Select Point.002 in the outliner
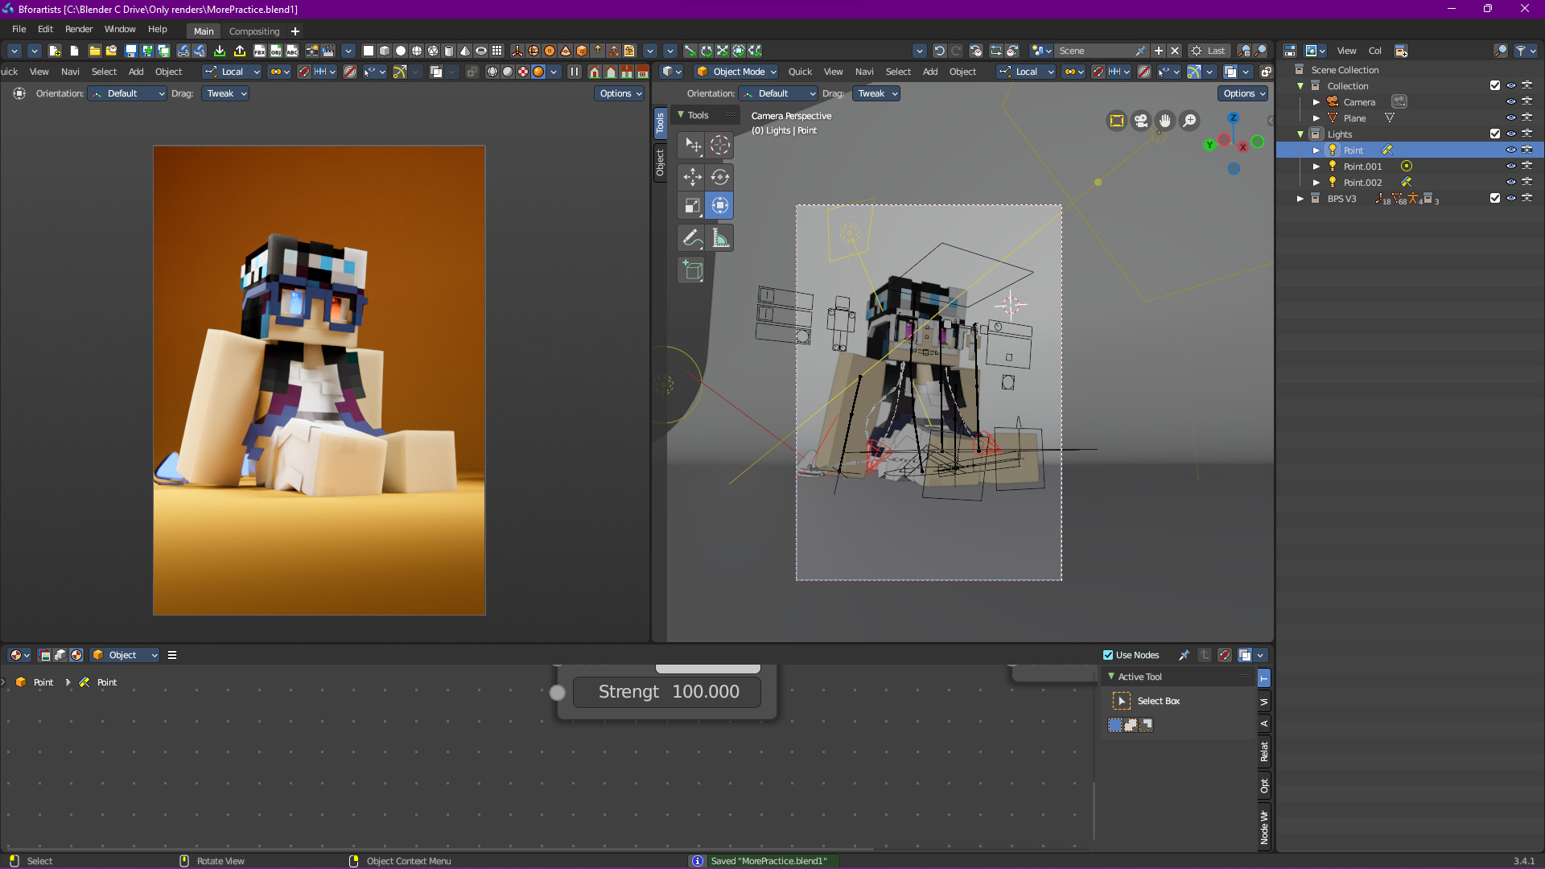Viewport: 1545px width, 869px height. point(1362,183)
